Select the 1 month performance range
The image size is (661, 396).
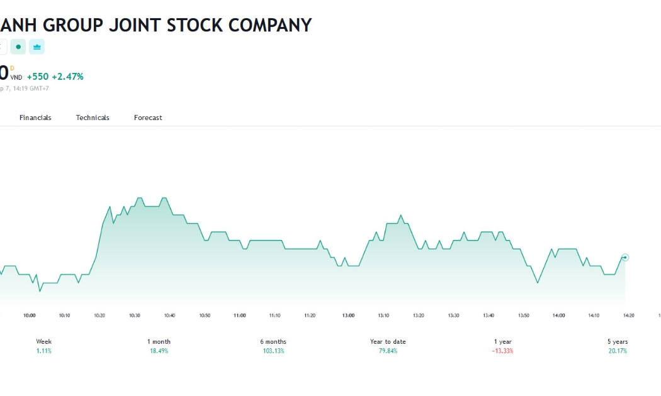click(x=159, y=346)
